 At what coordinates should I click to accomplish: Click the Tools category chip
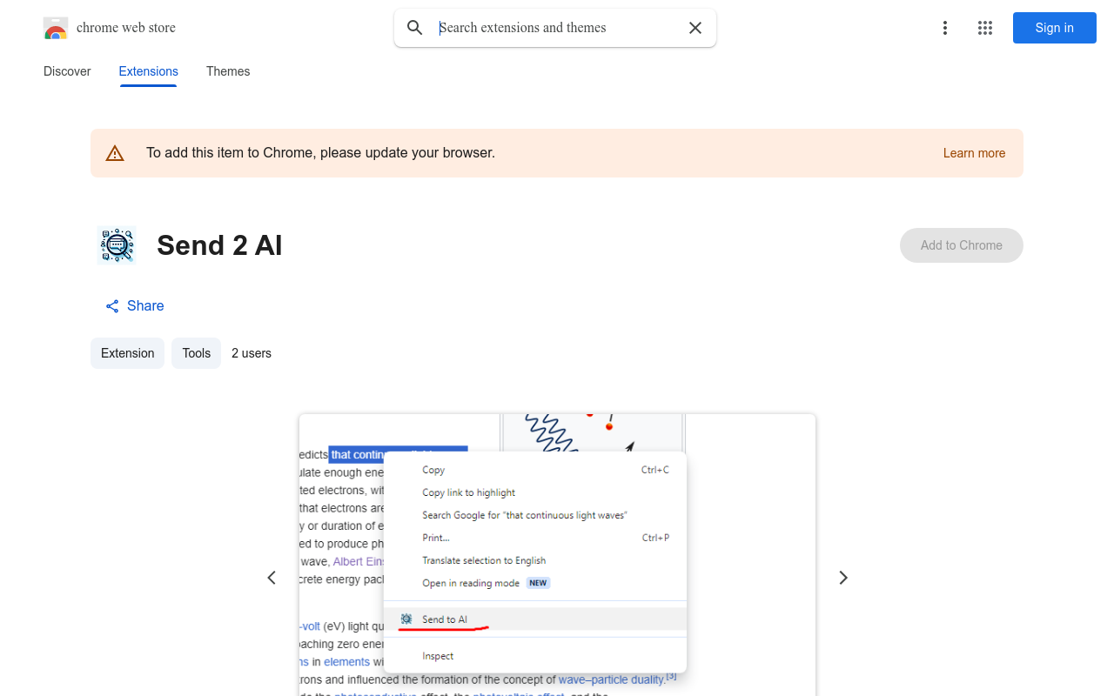[196, 353]
